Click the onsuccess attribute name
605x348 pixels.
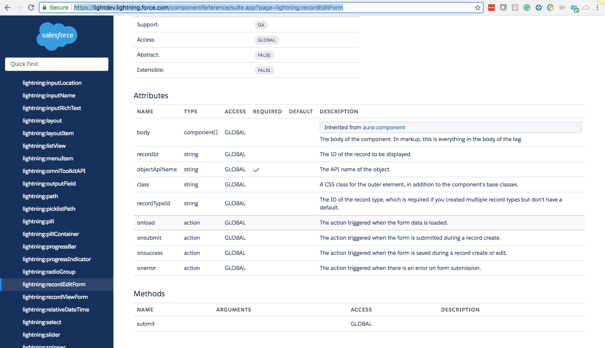(150, 253)
